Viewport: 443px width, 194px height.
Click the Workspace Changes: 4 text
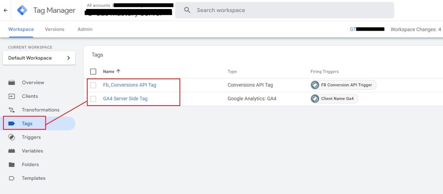click(x=416, y=29)
